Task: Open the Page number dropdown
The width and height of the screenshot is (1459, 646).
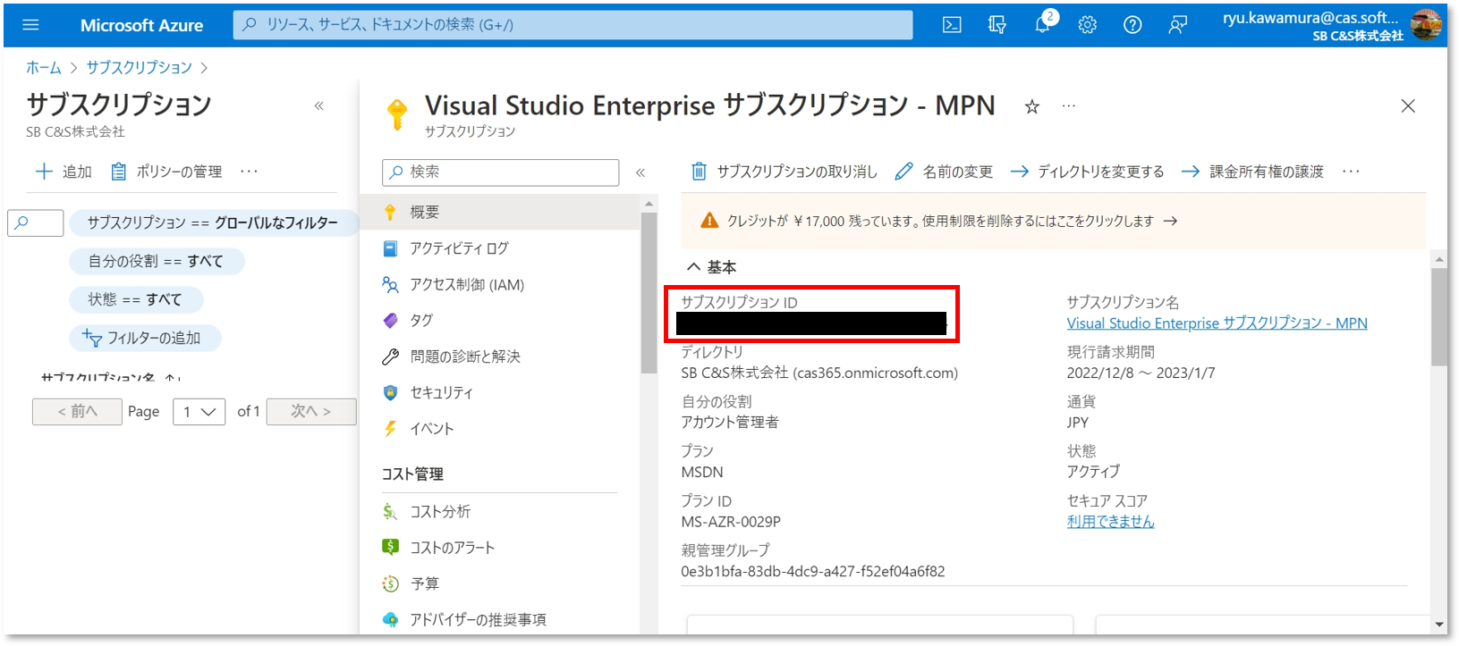Action: tap(199, 411)
